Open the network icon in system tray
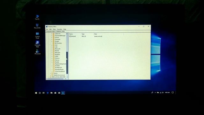The height and width of the screenshot is (115, 204). point(160,93)
